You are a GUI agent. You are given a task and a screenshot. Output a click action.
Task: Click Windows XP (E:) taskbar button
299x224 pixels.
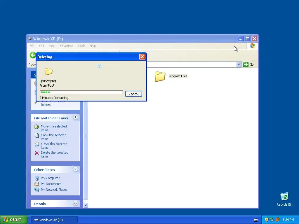(x=54, y=220)
